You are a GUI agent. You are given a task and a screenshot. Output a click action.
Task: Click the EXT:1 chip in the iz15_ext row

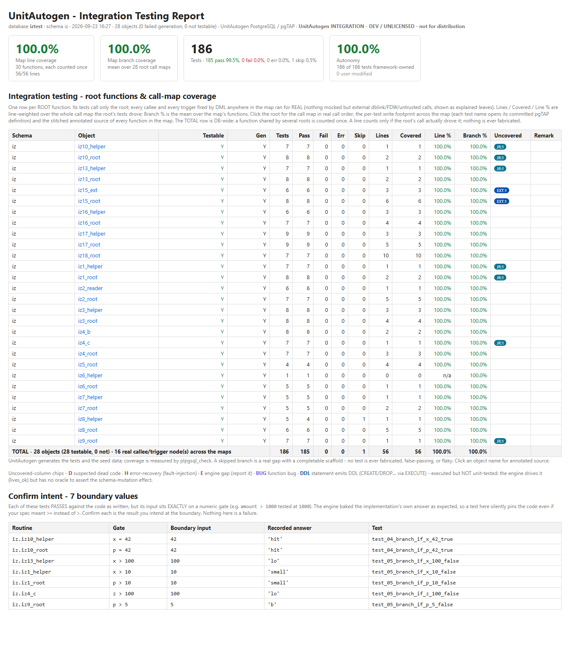[x=502, y=190]
